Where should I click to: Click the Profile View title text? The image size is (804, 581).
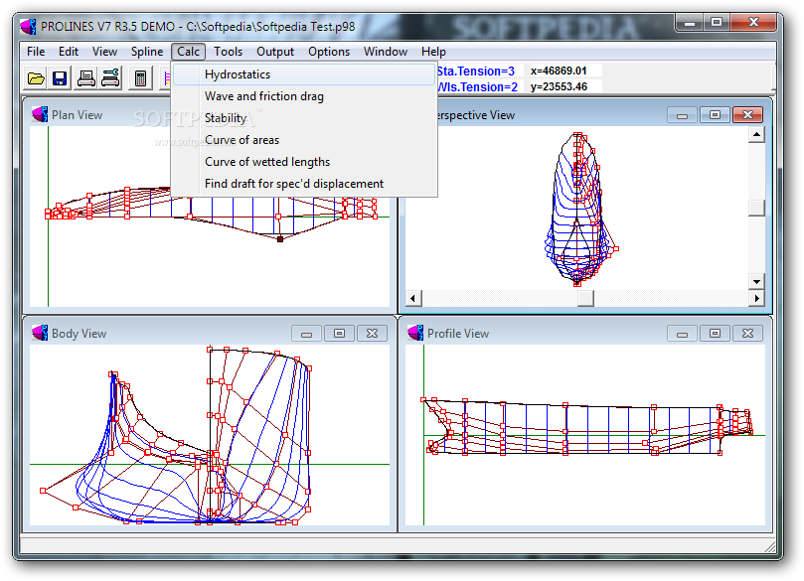coord(458,334)
